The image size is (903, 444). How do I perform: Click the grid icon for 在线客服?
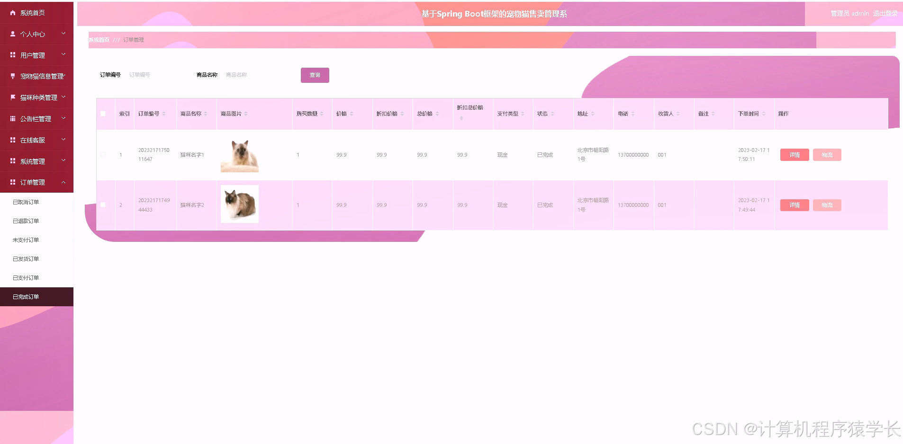(13, 140)
